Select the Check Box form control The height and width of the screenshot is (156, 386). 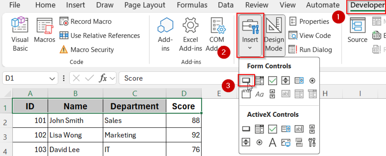click(272, 80)
